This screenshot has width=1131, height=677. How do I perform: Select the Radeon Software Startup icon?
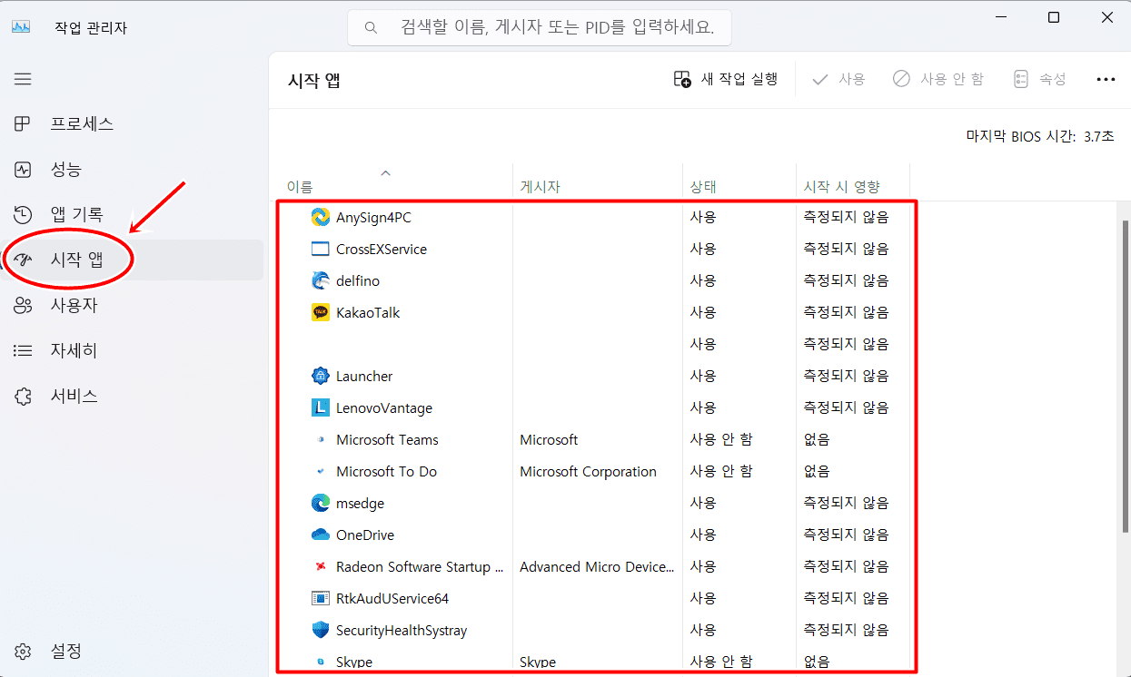click(x=320, y=566)
